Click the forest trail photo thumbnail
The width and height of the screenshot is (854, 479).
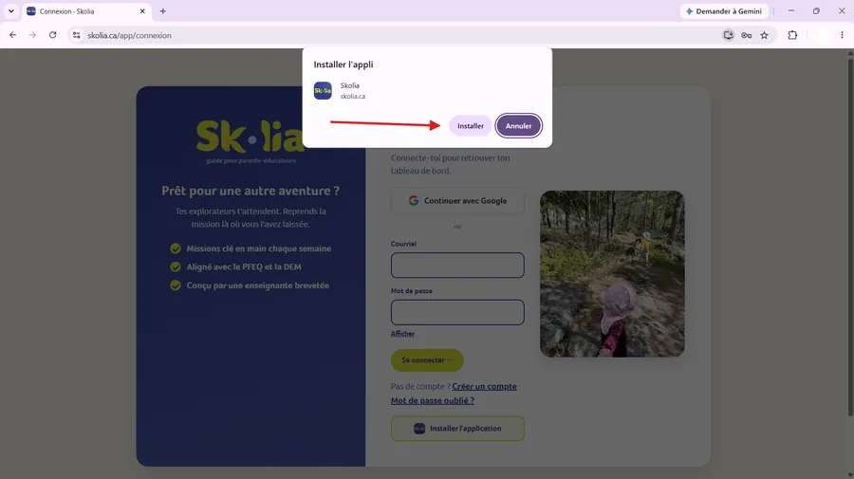pyautogui.click(x=612, y=274)
